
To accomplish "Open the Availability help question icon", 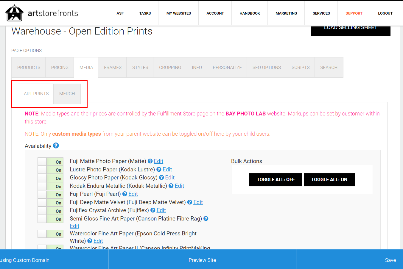I will [x=56, y=146].
